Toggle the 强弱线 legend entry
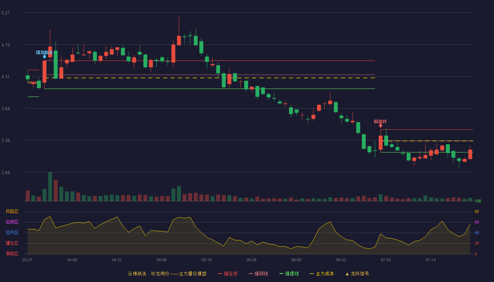494x282 pixels. 258,274
